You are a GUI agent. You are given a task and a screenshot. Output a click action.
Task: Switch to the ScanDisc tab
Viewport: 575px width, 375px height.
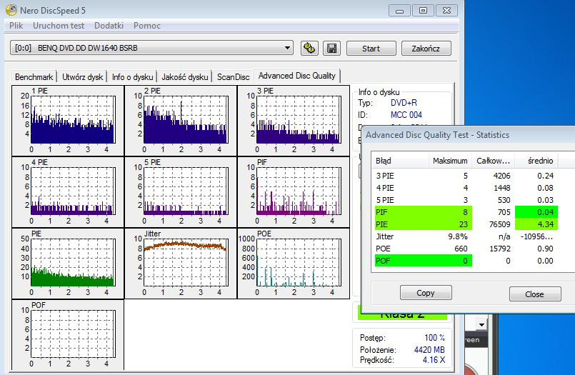click(233, 77)
